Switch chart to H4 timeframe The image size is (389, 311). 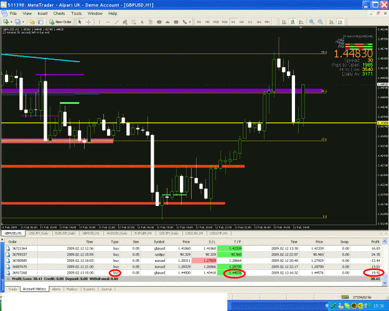[241, 22]
